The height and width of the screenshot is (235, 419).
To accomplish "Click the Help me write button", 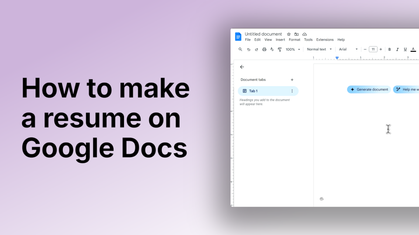I will pyautogui.click(x=406, y=90).
